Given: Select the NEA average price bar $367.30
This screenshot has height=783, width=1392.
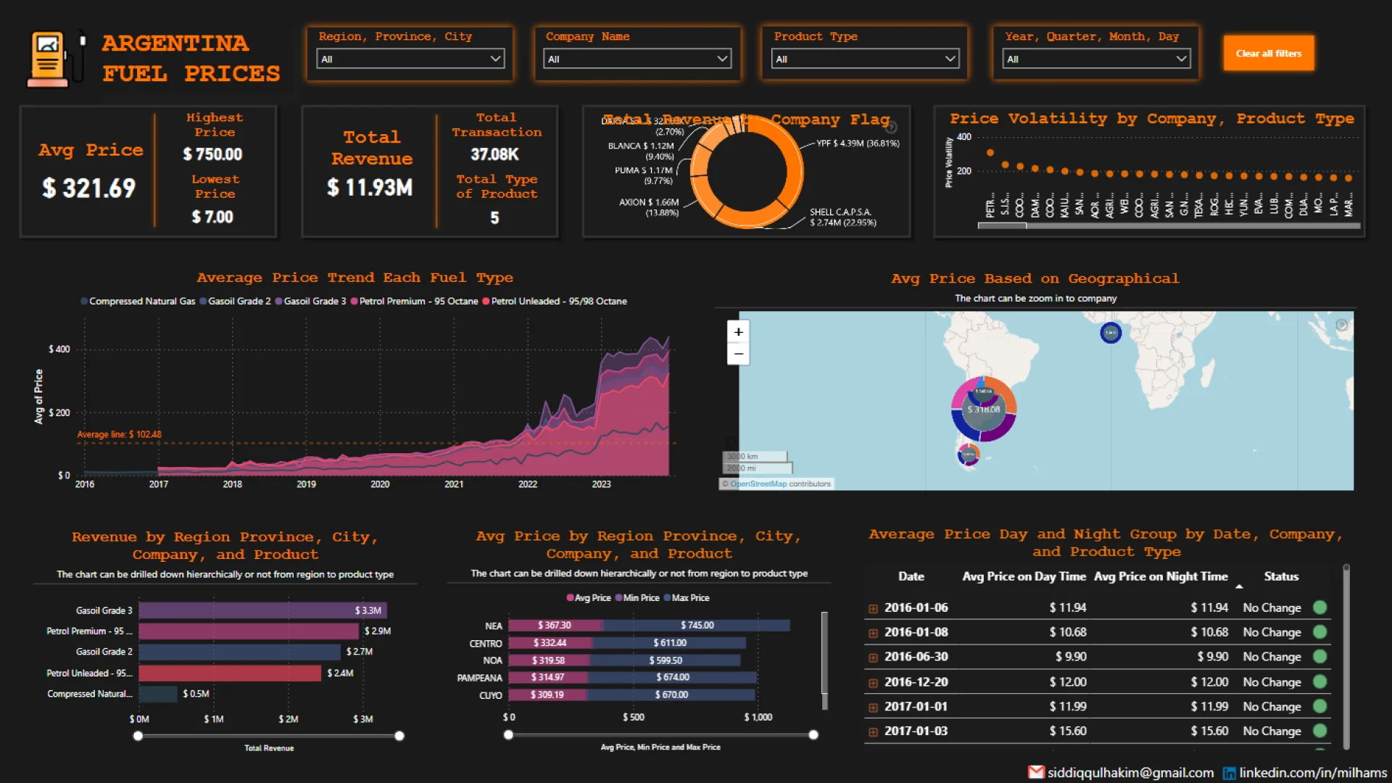Looking at the screenshot, I should (x=555, y=625).
